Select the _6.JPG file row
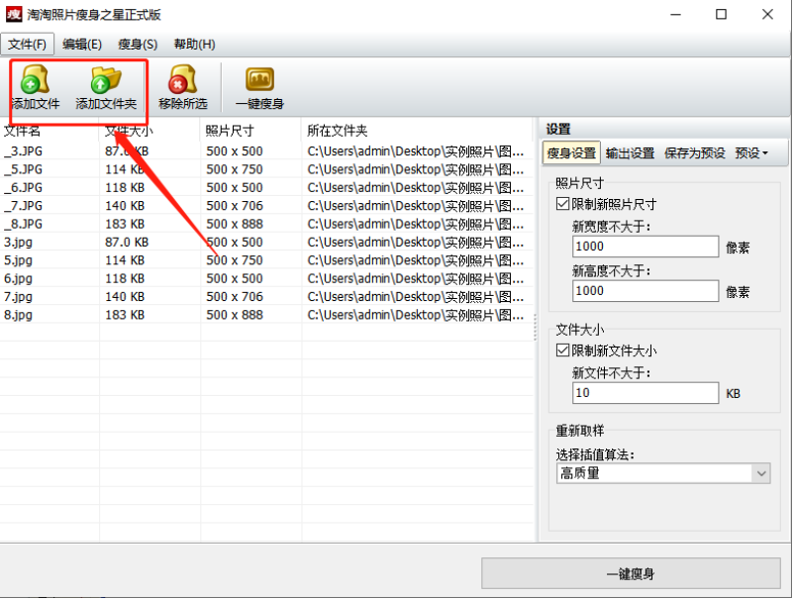 pyautogui.click(x=266, y=188)
